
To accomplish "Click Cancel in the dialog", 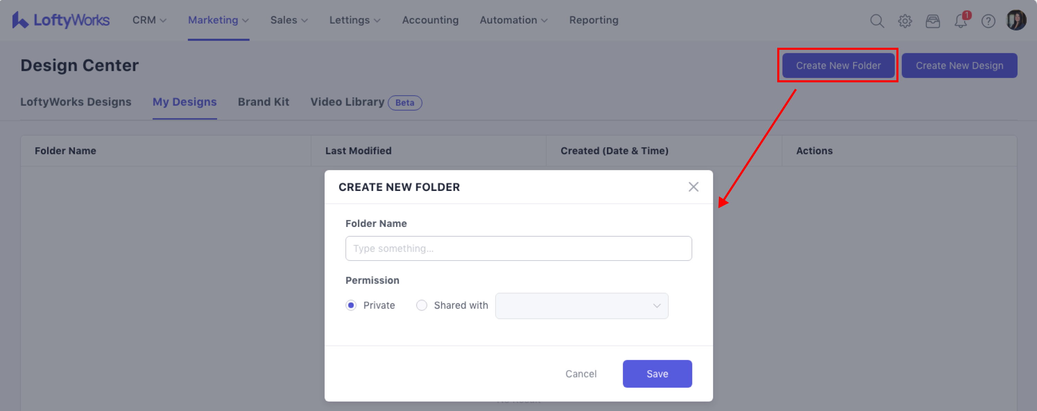I will (x=580, y=374).
